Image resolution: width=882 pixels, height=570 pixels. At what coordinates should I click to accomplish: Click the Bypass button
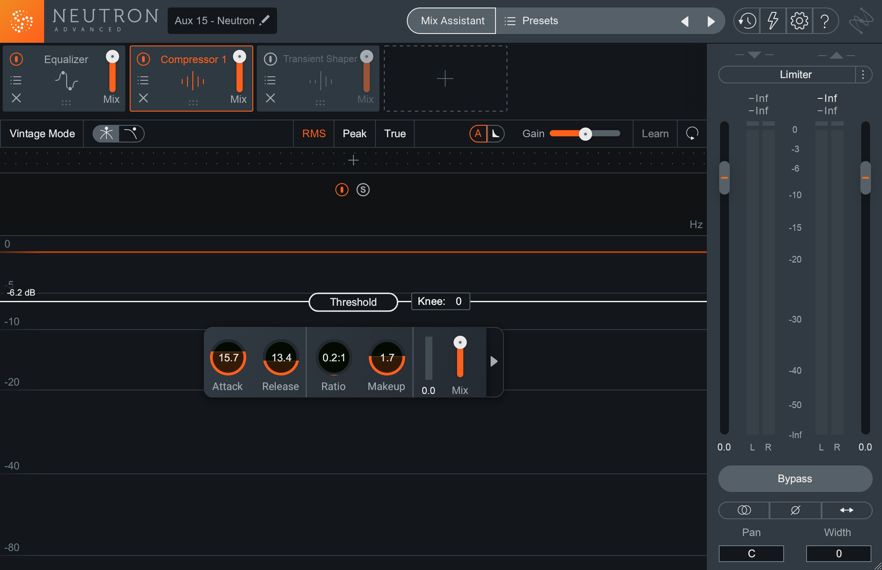[x=795, y=479]
